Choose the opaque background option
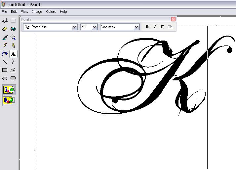 click(x=9, y=90)
